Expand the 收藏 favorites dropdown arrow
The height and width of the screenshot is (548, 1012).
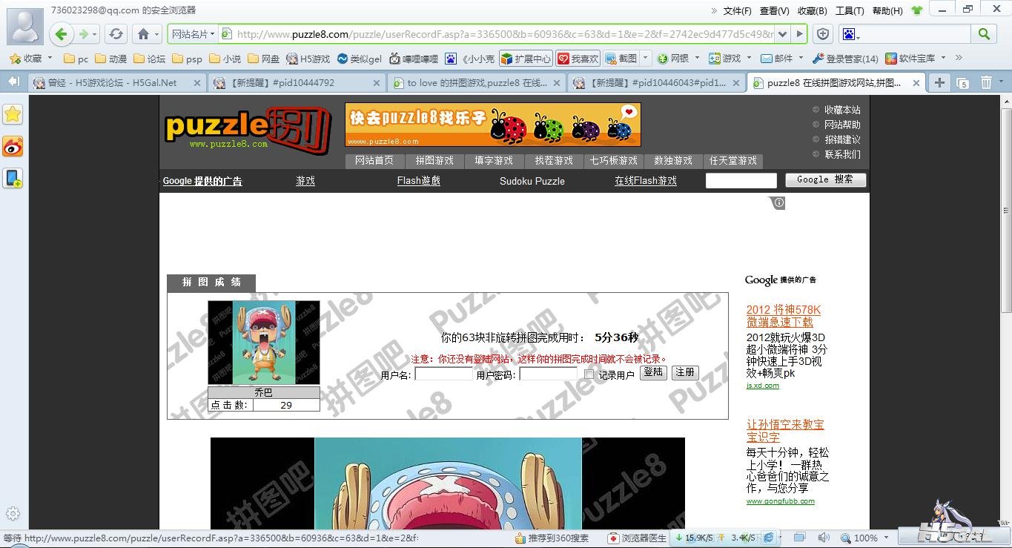(x=50, y=58)
